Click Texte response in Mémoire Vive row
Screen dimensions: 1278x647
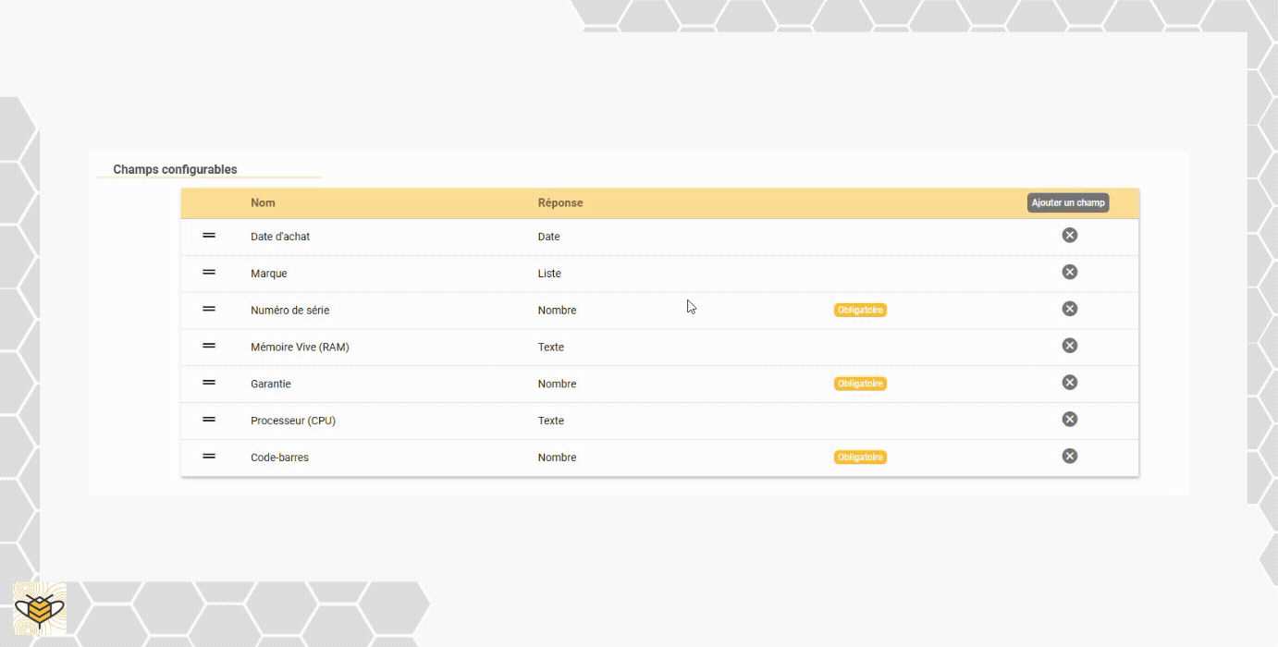pos(551,348)
